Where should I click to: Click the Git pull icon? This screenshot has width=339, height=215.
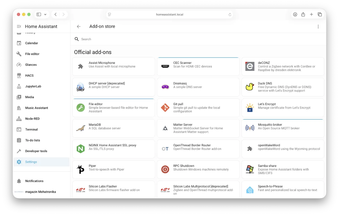(165, 108)
